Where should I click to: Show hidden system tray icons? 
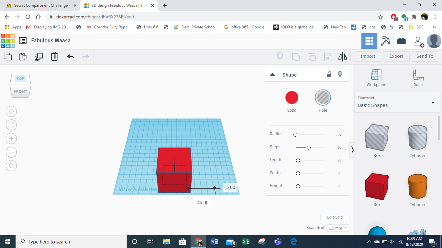click(369, 242)
